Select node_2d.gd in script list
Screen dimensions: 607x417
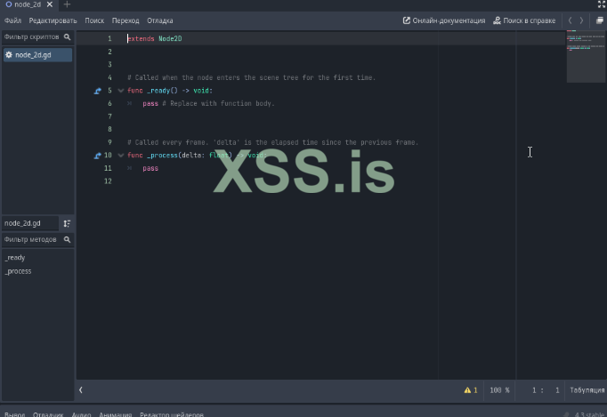(37, 55)
